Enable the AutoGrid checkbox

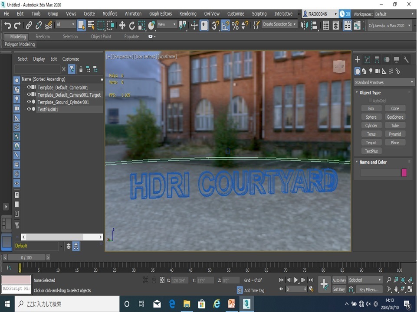371,101
